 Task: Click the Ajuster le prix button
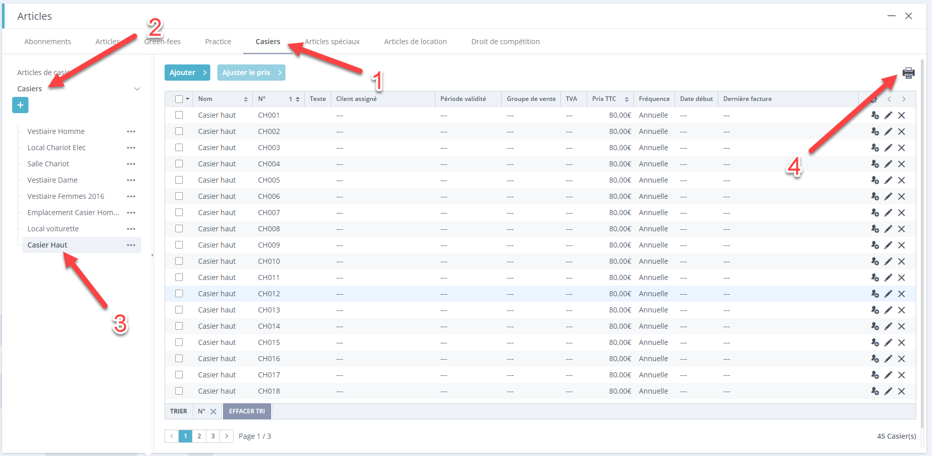(x=251, y=73)
